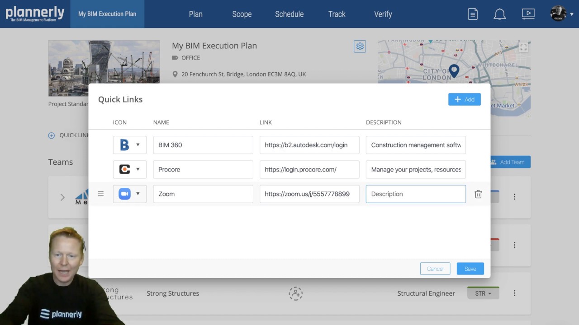Open the STR role dropdown

click(x=483, y=293)
